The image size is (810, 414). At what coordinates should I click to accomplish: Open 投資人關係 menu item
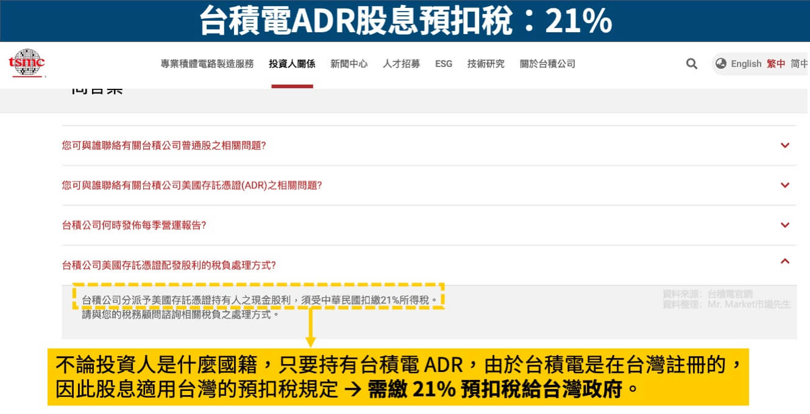click(292, 63)
